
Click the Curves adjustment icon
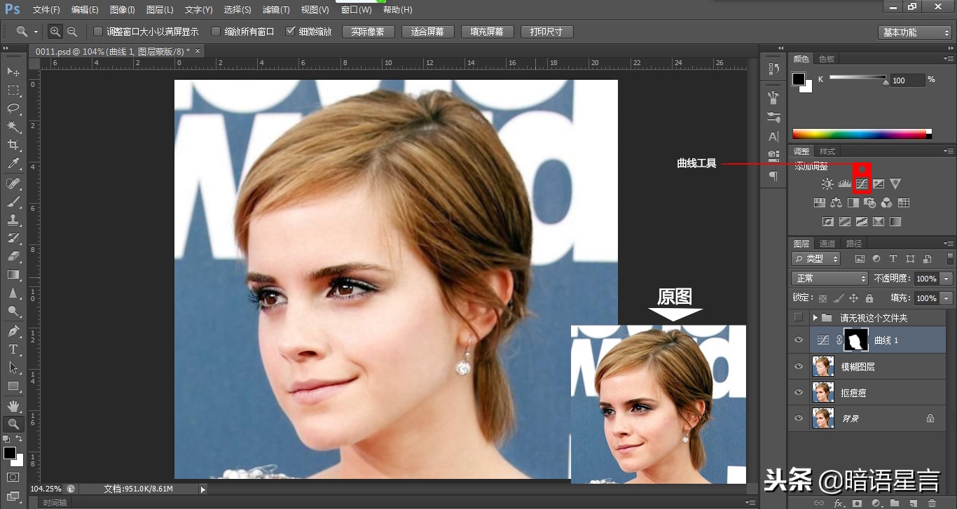862,184
